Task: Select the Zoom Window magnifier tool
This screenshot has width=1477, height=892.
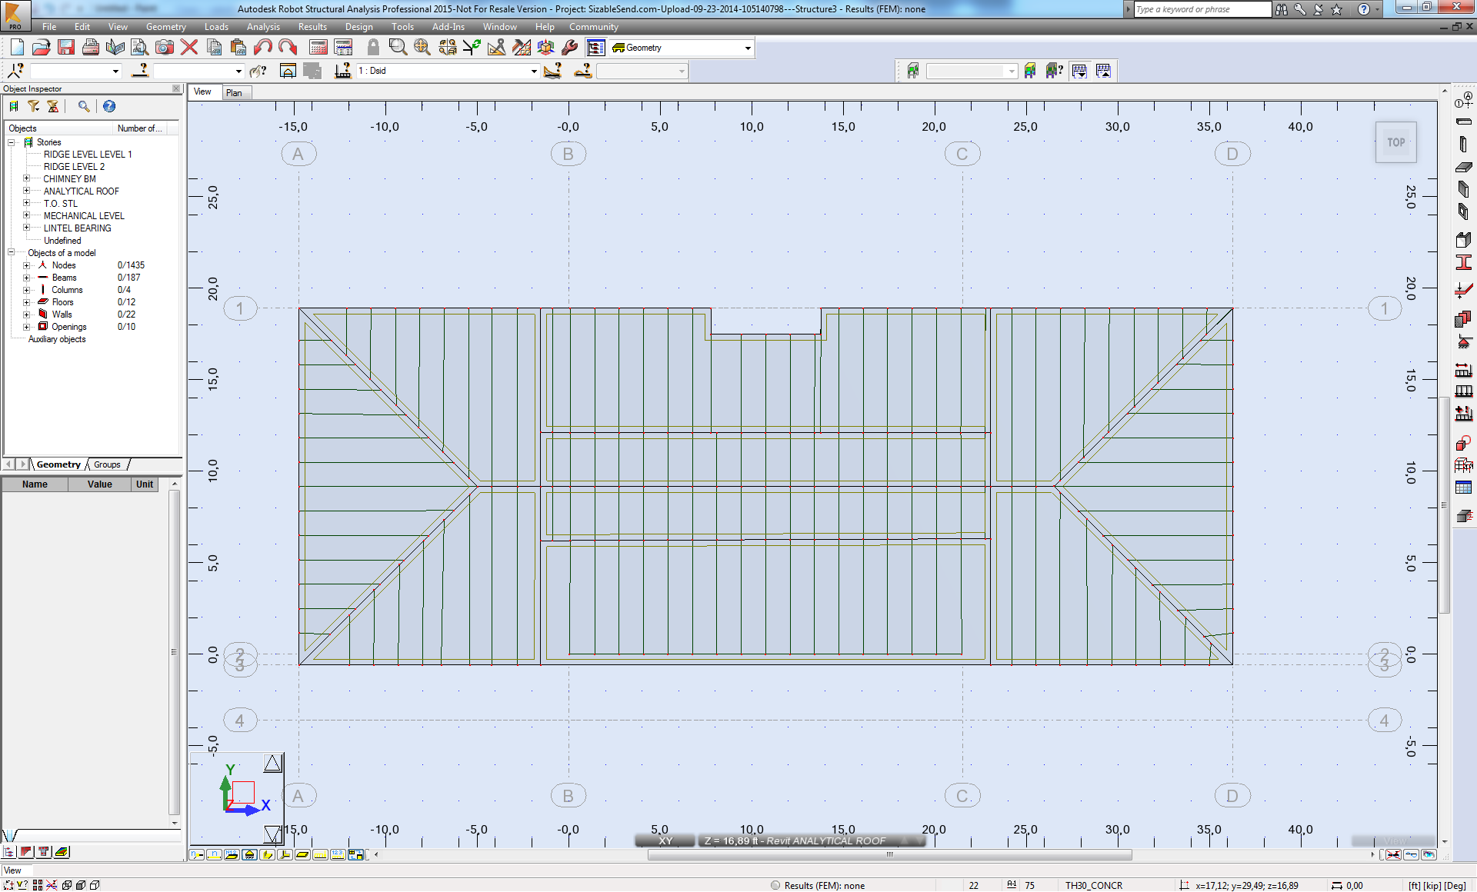Action: pos(398,48)
